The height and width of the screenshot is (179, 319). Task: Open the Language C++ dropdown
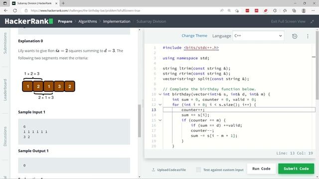click(x=258, y=36)
